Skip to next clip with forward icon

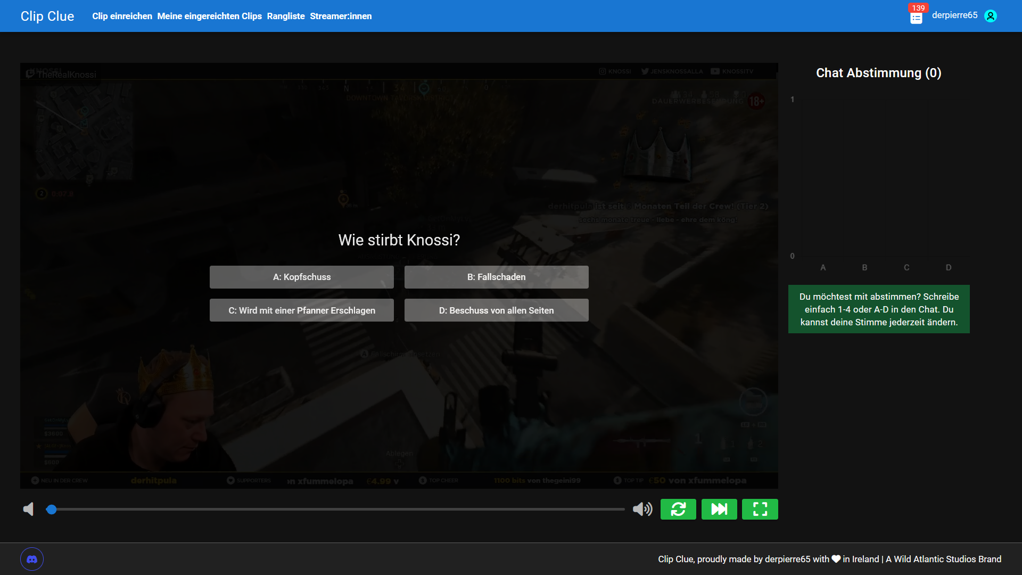719,509
